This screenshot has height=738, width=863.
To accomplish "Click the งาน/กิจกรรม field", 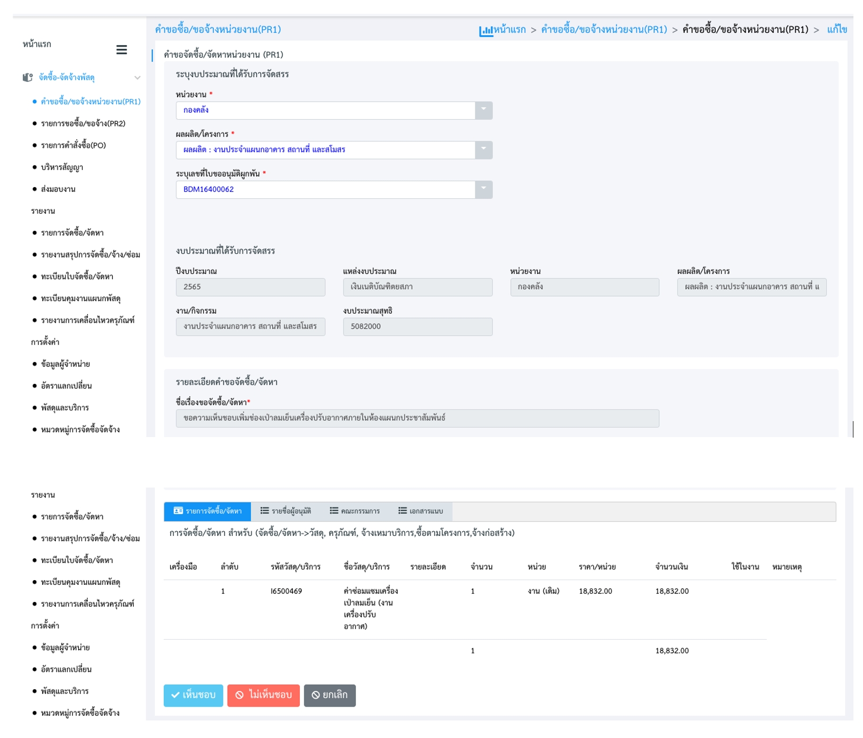I will 250,326.
